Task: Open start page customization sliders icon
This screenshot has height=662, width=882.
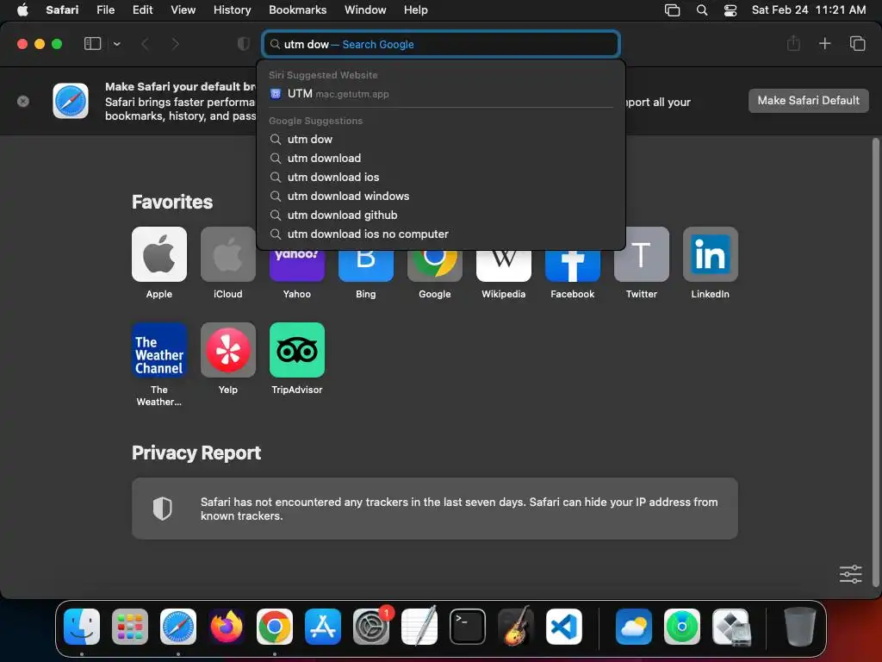Action: 850,573
